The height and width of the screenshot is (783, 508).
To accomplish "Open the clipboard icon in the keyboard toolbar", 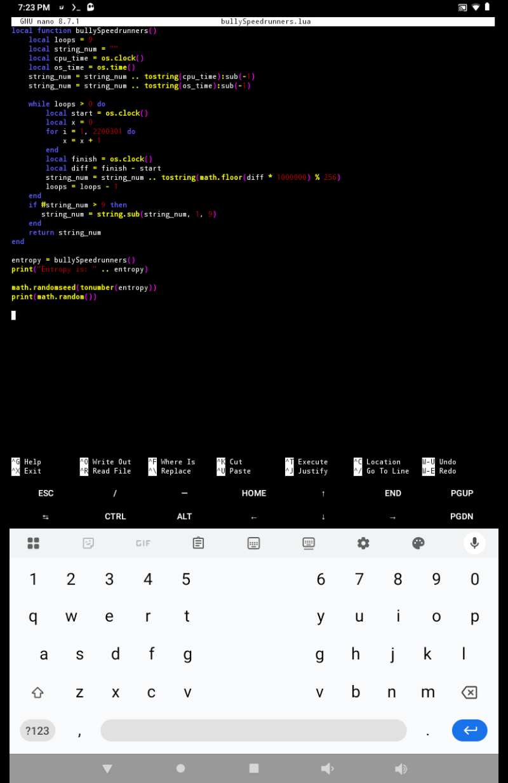I will click(198, 543).
